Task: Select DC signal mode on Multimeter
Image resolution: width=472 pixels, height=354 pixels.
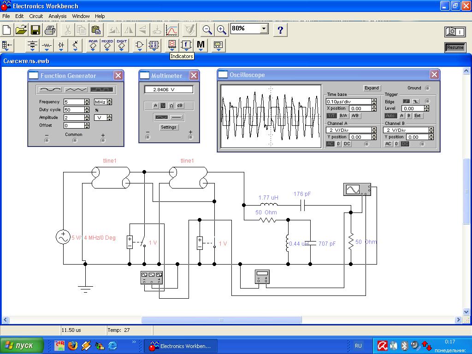Action: tap(177, 118)
